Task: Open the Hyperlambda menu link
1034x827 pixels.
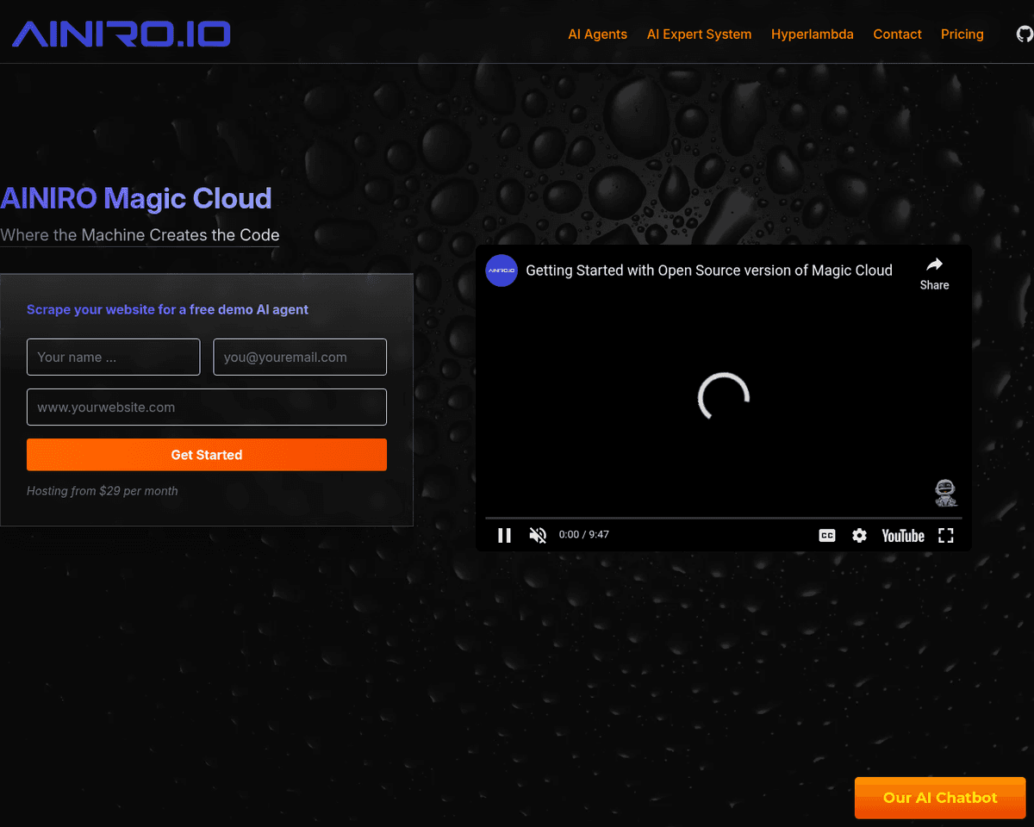Action: click(812, 34)
